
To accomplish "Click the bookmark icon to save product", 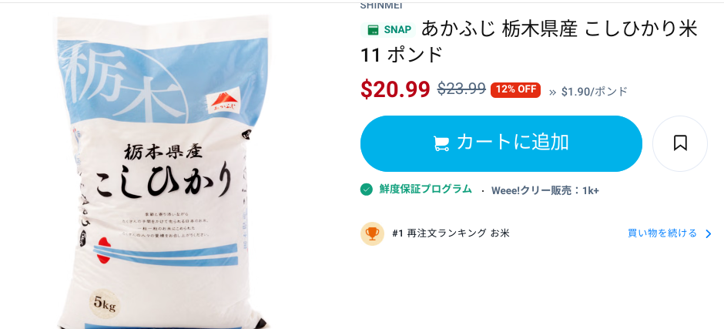I will 679,143.
